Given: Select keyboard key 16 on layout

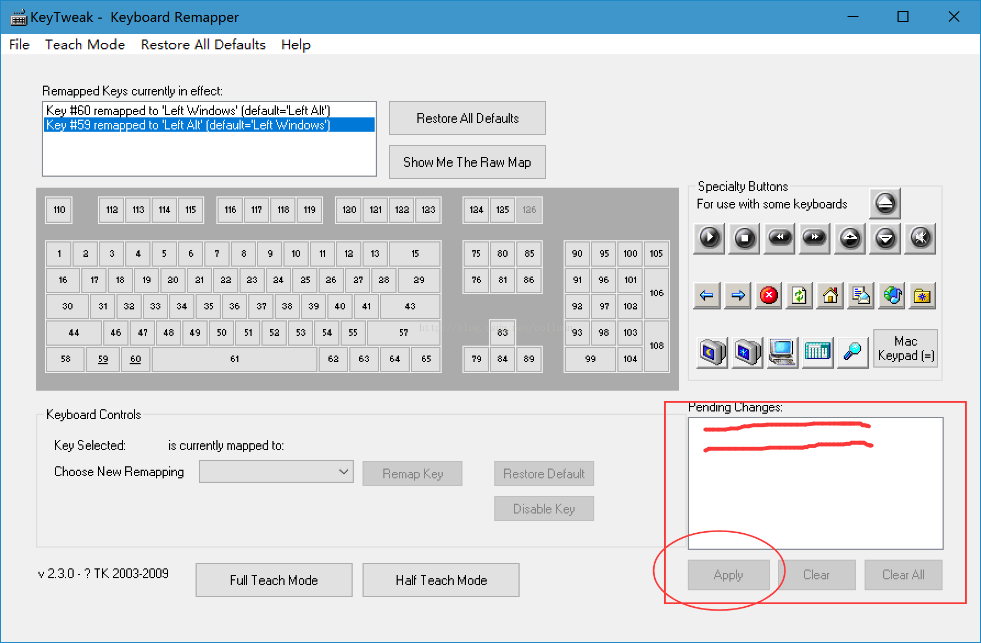Looking at the screenshot, I should click(x=63, y=280).
